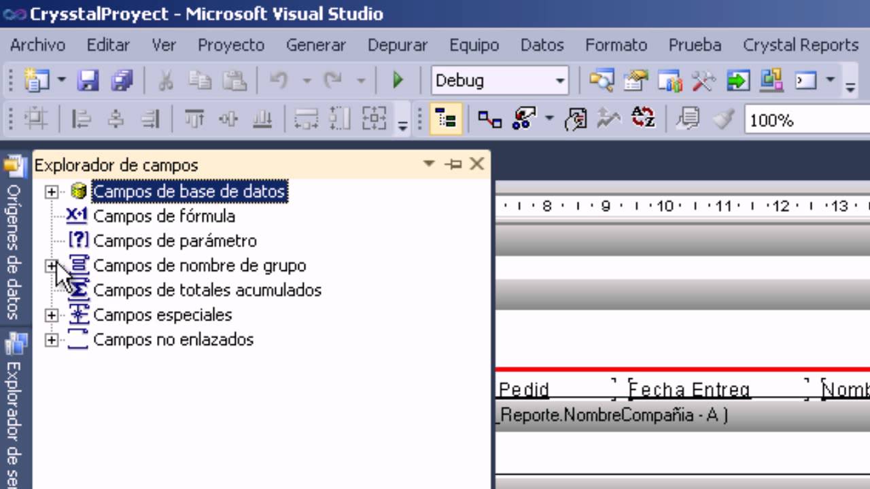This screenshot has width=870, height=489.
Task: Open the Orígenes de datos side tab
Action: tap(14, 238)
